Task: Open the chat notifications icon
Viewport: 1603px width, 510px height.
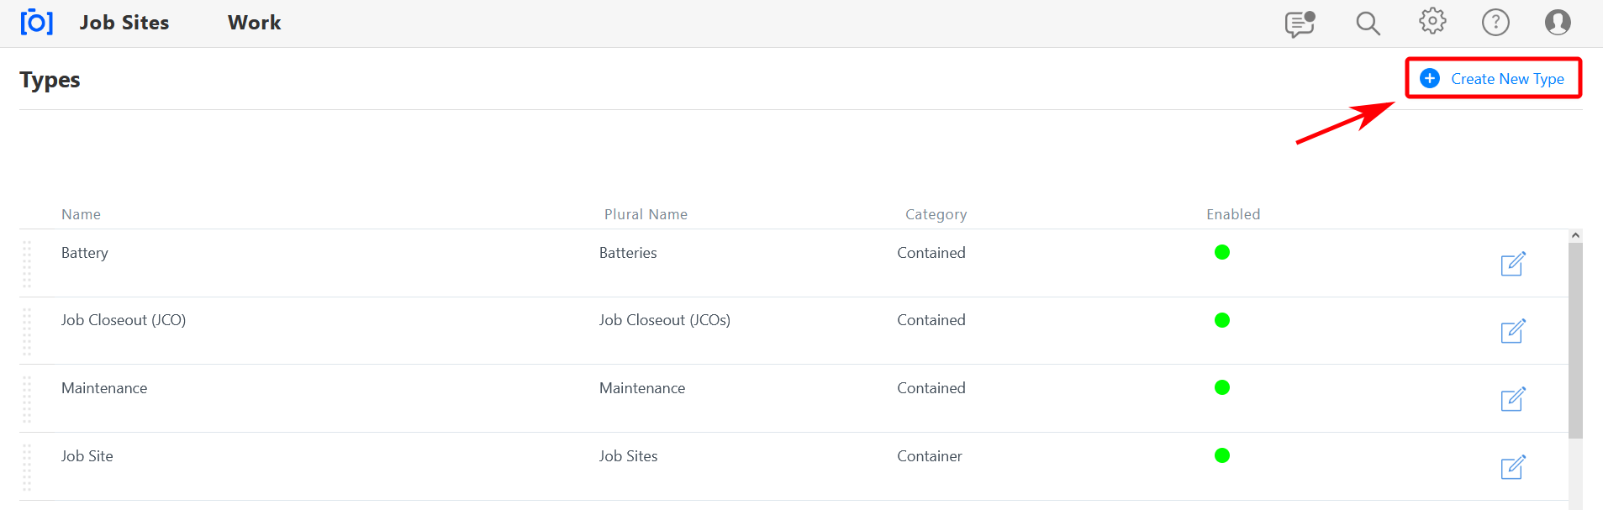Action: [x=1300, y=24]
